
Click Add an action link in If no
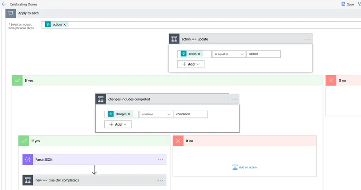pyautogui.click(x=248, y=167)
